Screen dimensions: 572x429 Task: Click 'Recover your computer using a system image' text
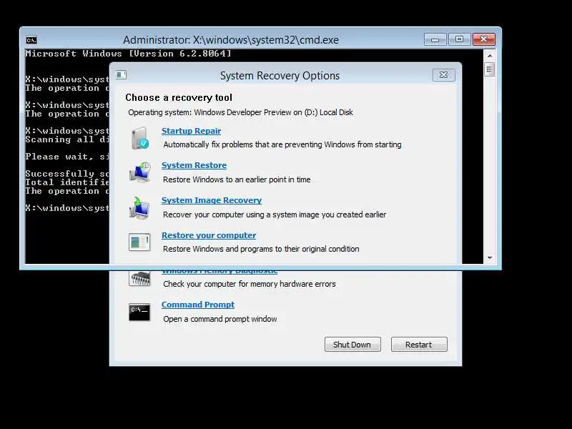click(275, 214)
